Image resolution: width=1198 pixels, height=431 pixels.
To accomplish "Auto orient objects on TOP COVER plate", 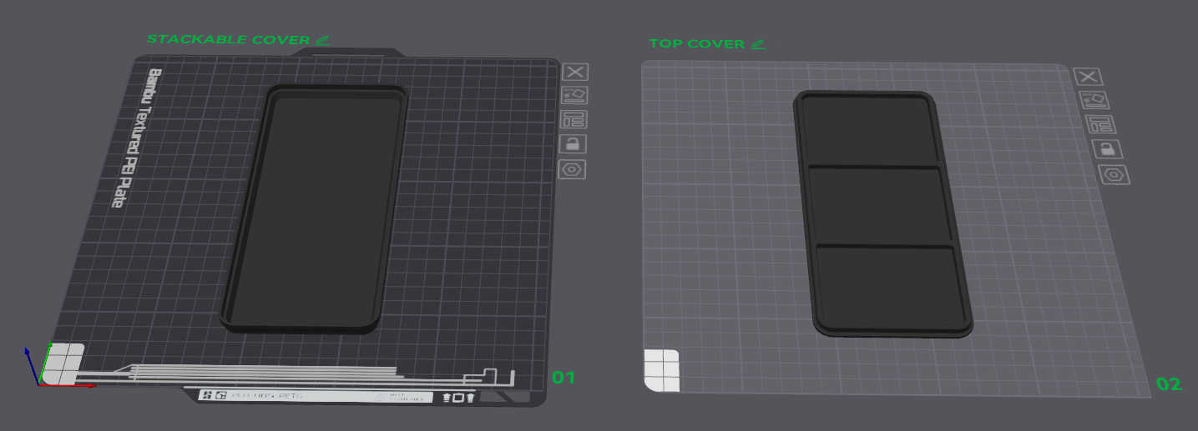I will pos(1094,100).
